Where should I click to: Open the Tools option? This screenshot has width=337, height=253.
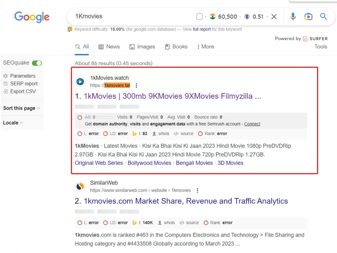click(x=321, y=47)
